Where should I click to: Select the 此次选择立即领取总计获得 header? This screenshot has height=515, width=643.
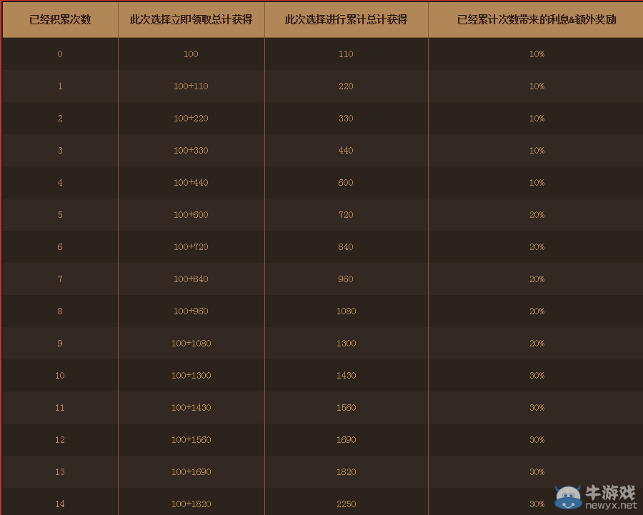tap(191, 19)
